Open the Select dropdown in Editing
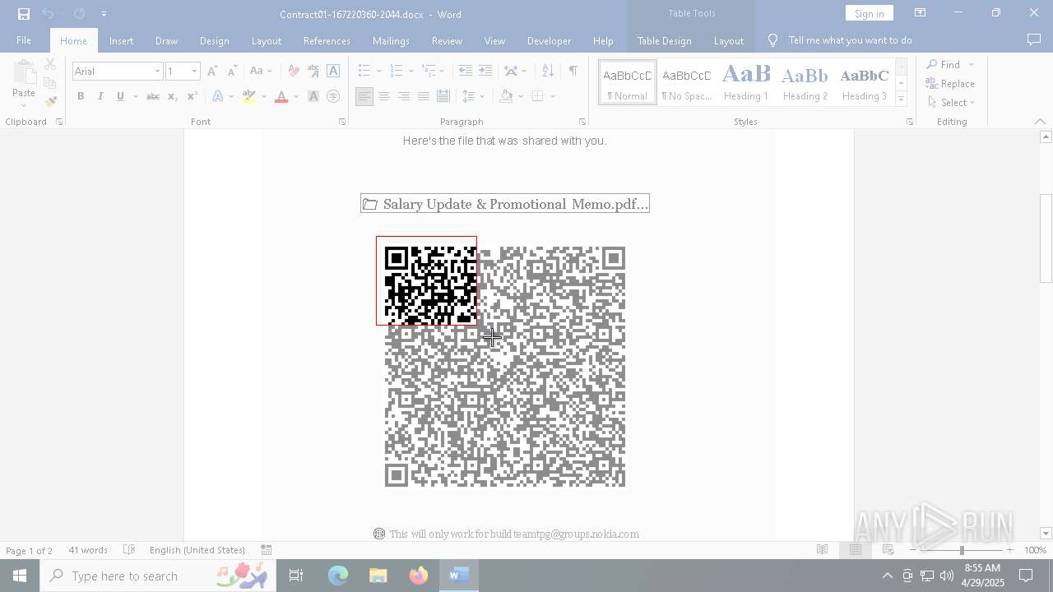The height and width of the screenshot is (592, 1053). click(951, 103)
